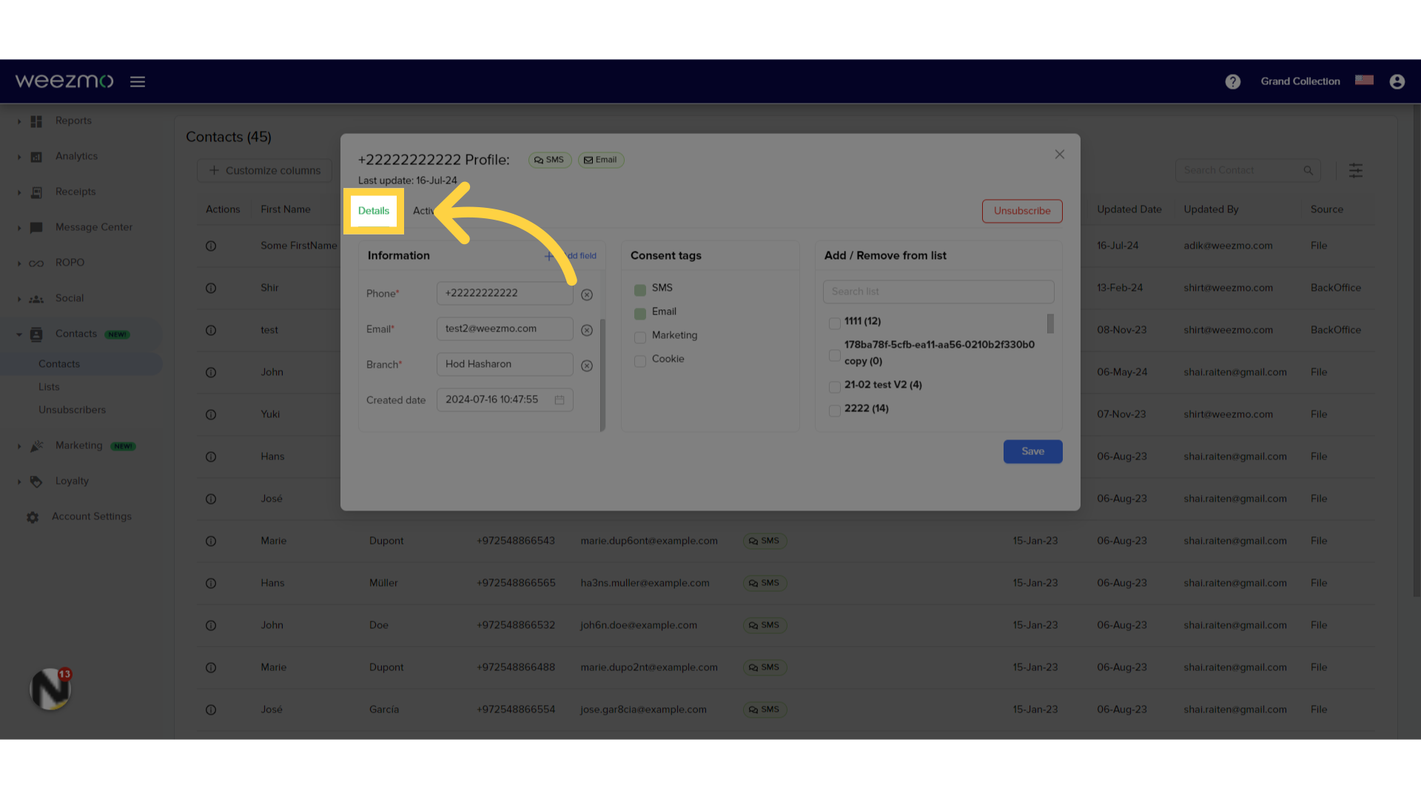
Task: Click the Unsubscribe button
Action: point(1022,211)
